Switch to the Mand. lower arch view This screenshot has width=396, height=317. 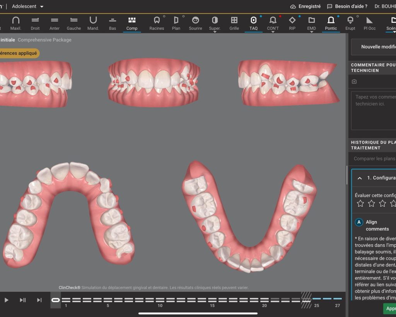click(x=93, y=23)
